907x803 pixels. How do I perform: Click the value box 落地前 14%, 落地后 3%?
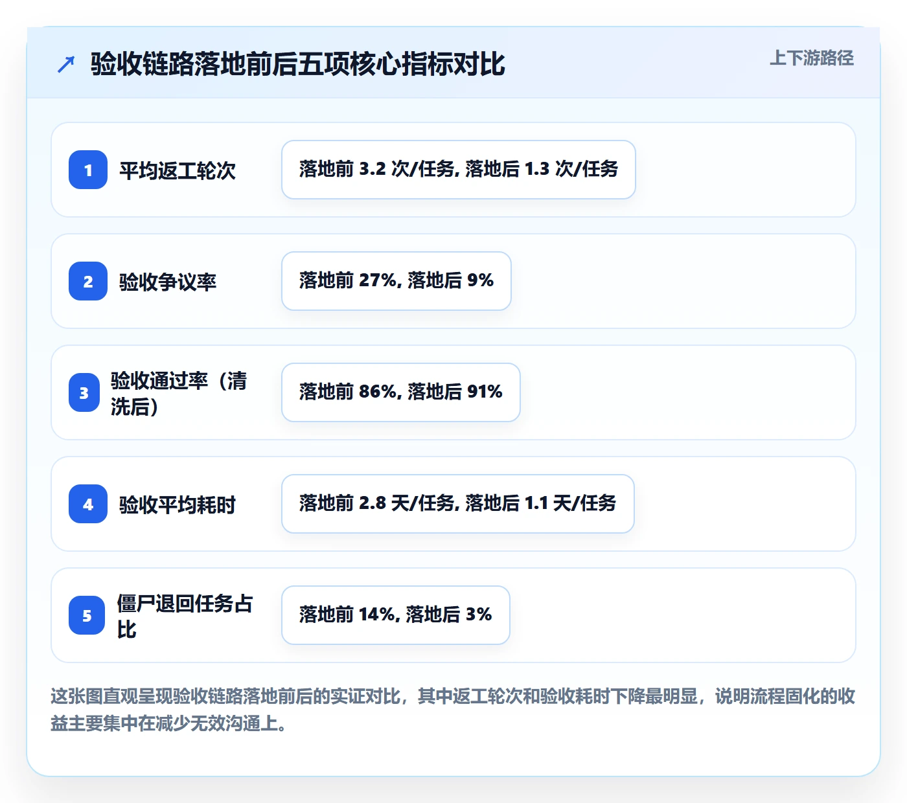pyautogui.click(x=396, y=615)
